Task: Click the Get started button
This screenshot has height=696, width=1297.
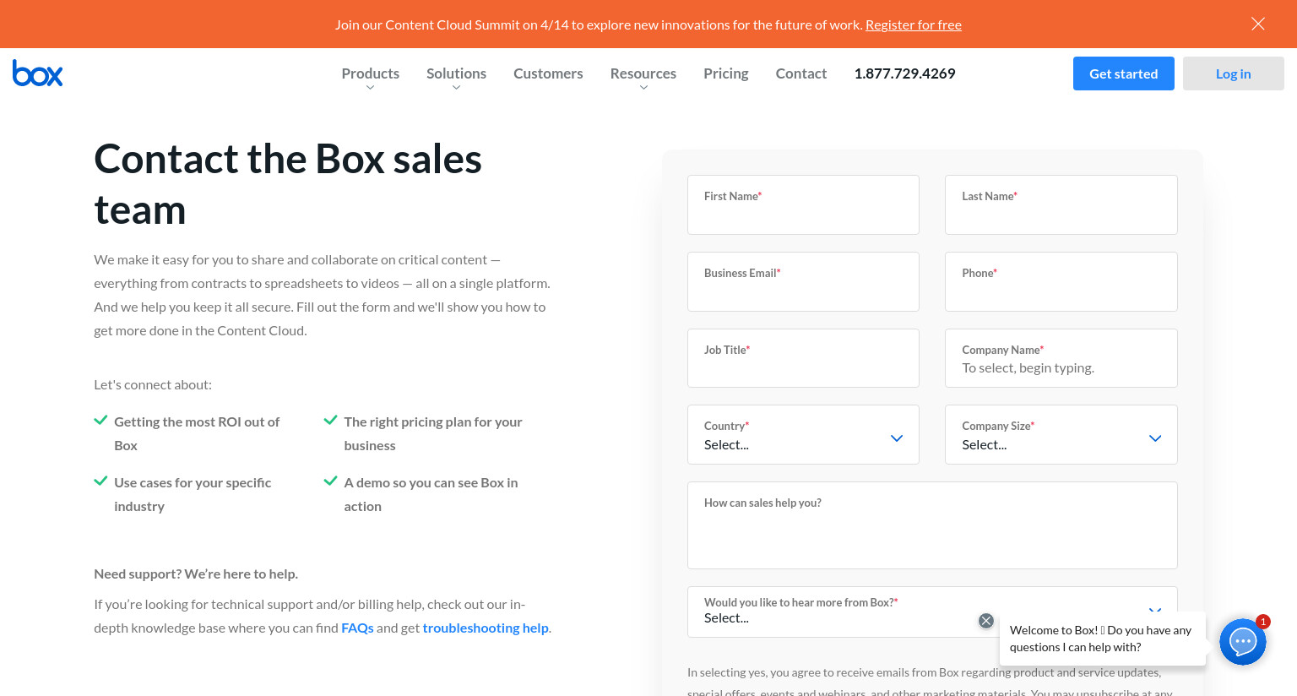Action: 1124,73
